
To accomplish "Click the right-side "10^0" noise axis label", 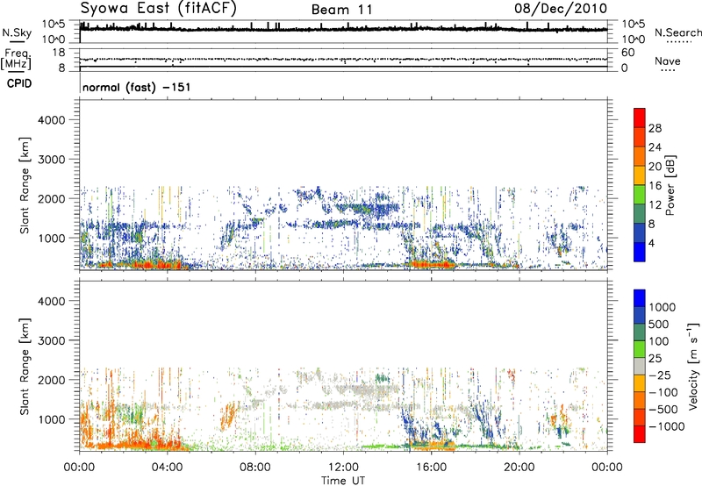I will 634,39.
